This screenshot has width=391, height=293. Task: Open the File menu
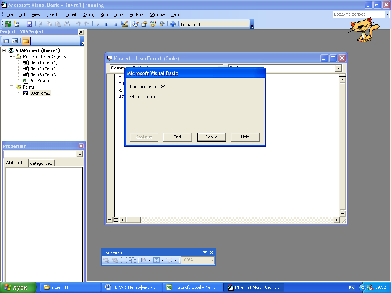[10, 14]
